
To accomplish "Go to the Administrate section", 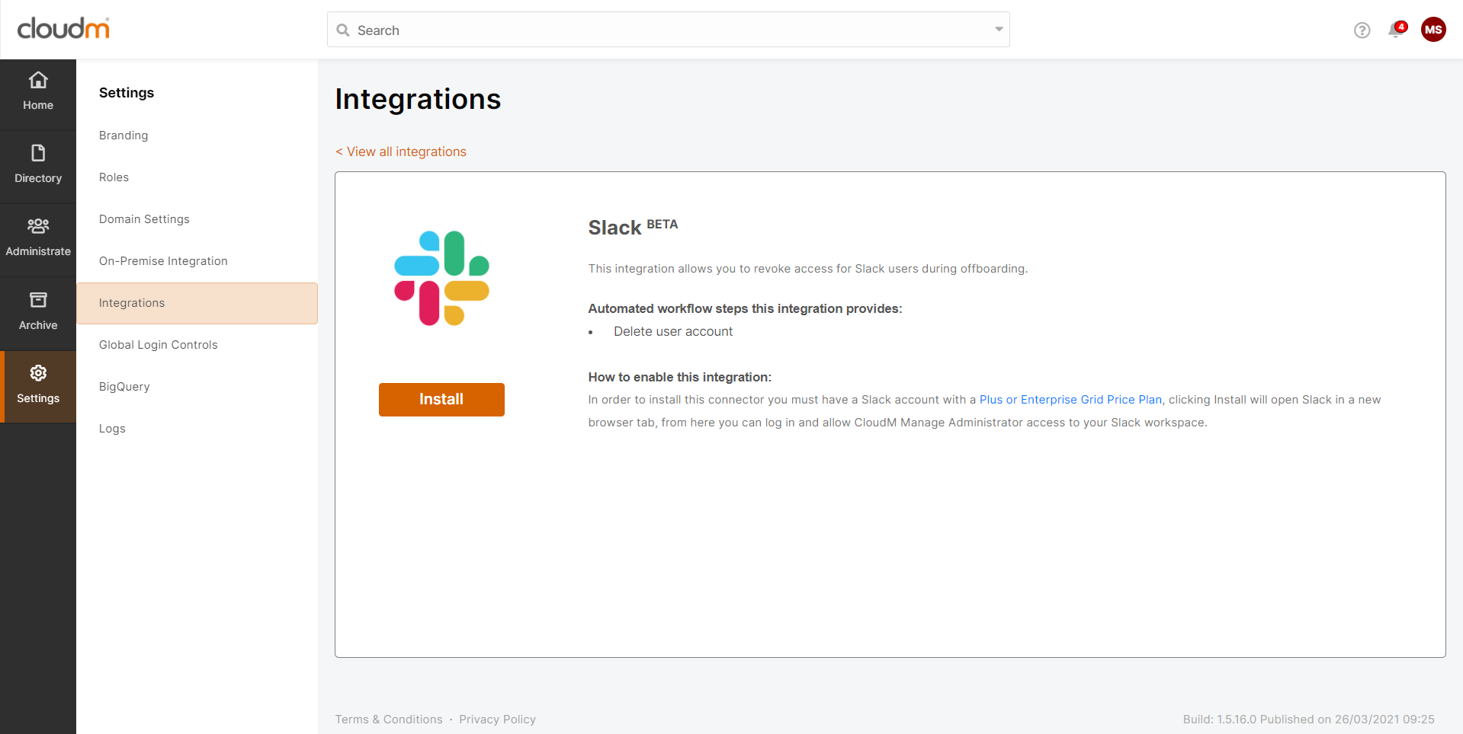I will [x=38, y=238].
